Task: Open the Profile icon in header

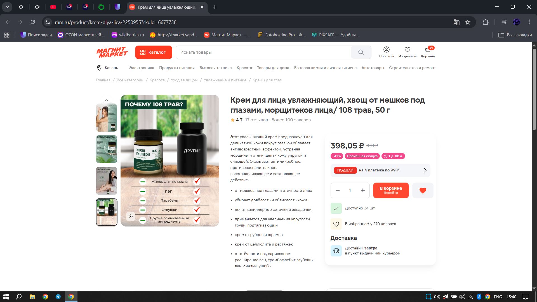Action: [386, 50]
